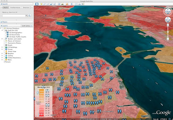
Task: Toggle the sunlight across landscape tool
Action: pos(63,4)
